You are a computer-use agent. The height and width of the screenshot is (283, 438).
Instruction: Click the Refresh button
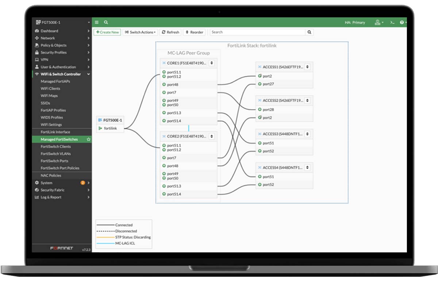tap(170, 32)
